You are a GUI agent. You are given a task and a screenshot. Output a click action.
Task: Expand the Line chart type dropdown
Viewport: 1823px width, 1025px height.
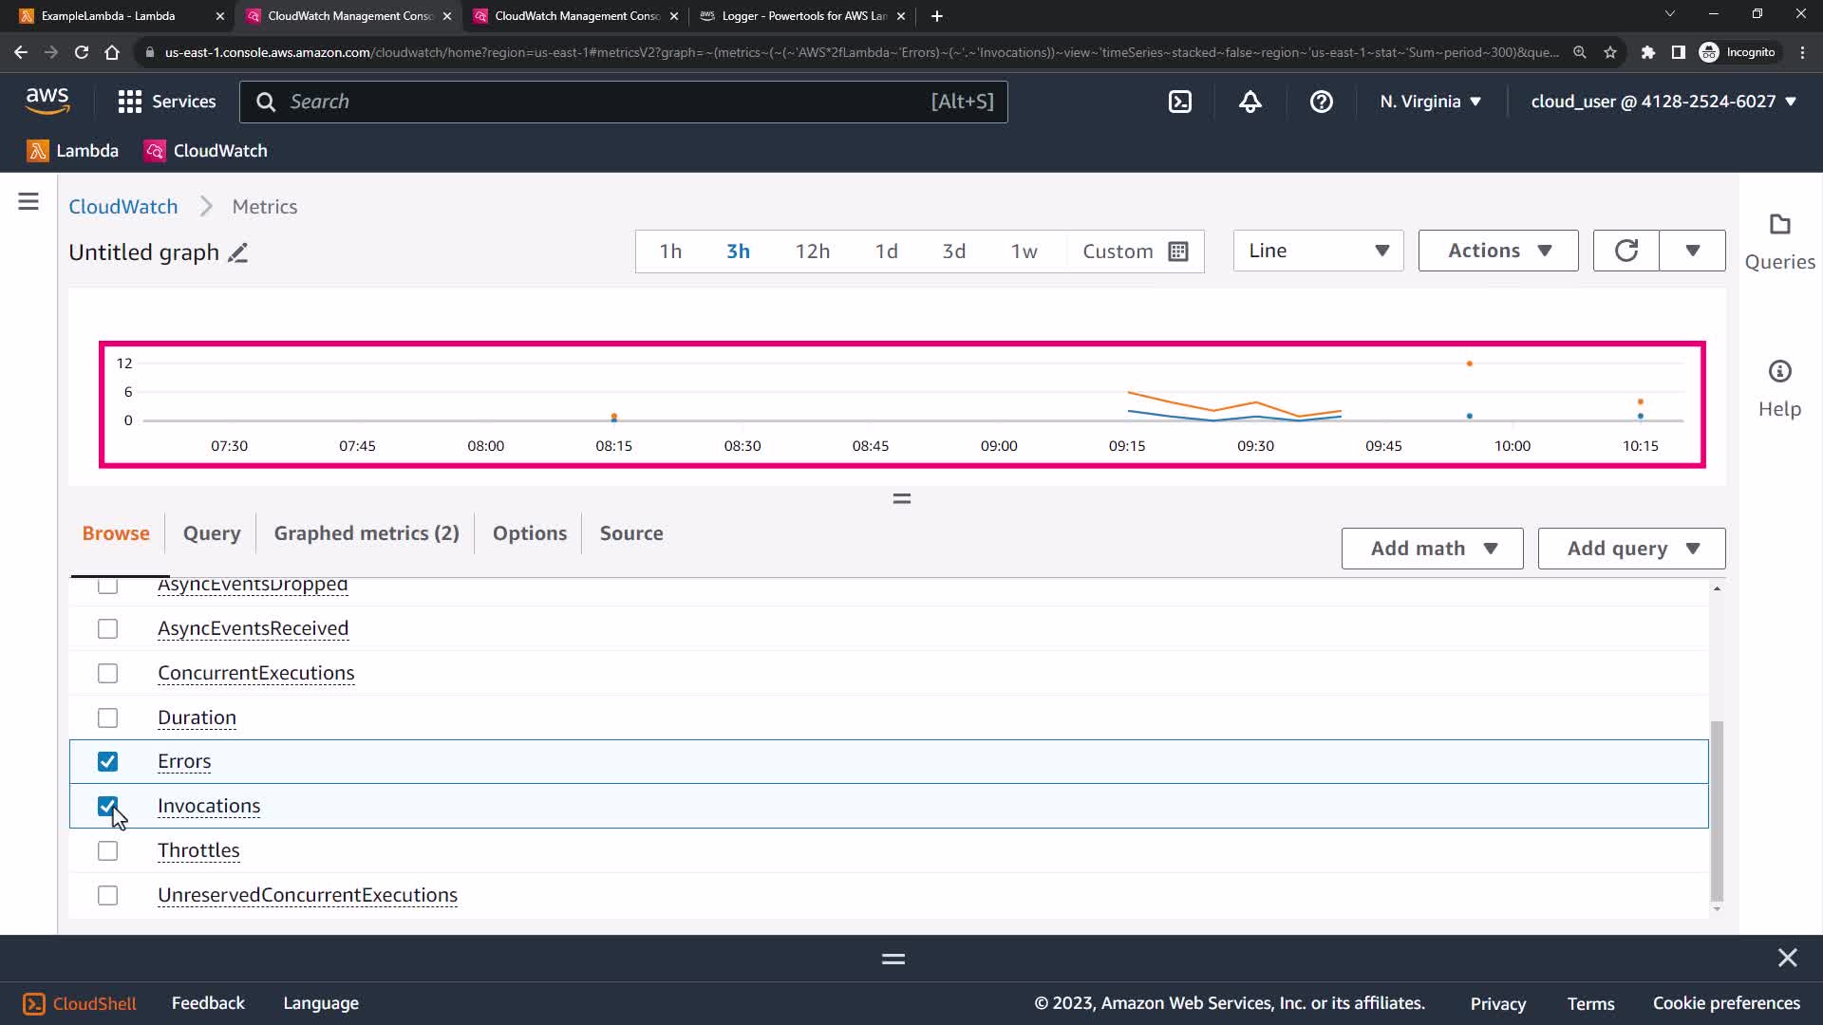(1318, 251)
